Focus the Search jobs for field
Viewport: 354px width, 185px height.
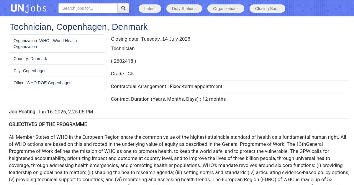(88, 8)
